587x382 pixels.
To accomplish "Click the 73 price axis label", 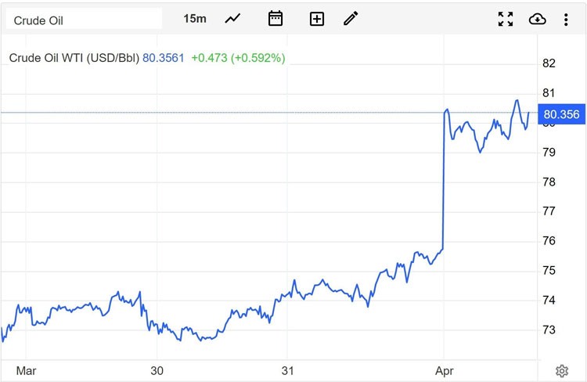I will (x=549, y=330).
